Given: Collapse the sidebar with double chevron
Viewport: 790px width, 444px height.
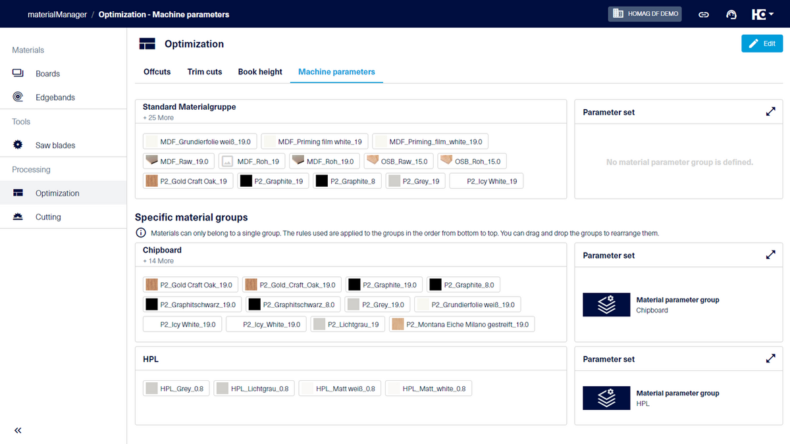Looking at the screenshot, I should pyautogui.click(x=18, y=430).
